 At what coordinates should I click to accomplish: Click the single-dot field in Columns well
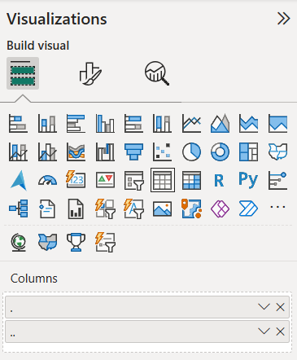point(147,307)
